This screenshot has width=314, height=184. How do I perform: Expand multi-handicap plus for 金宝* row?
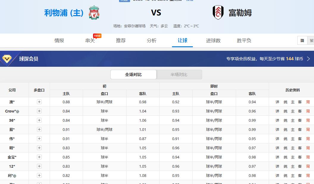39,157
